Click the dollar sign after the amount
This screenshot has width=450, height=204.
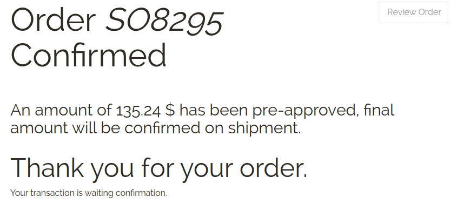170,110
